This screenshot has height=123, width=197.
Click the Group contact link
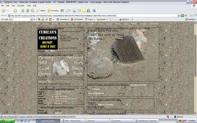click(x=45, y=74)
